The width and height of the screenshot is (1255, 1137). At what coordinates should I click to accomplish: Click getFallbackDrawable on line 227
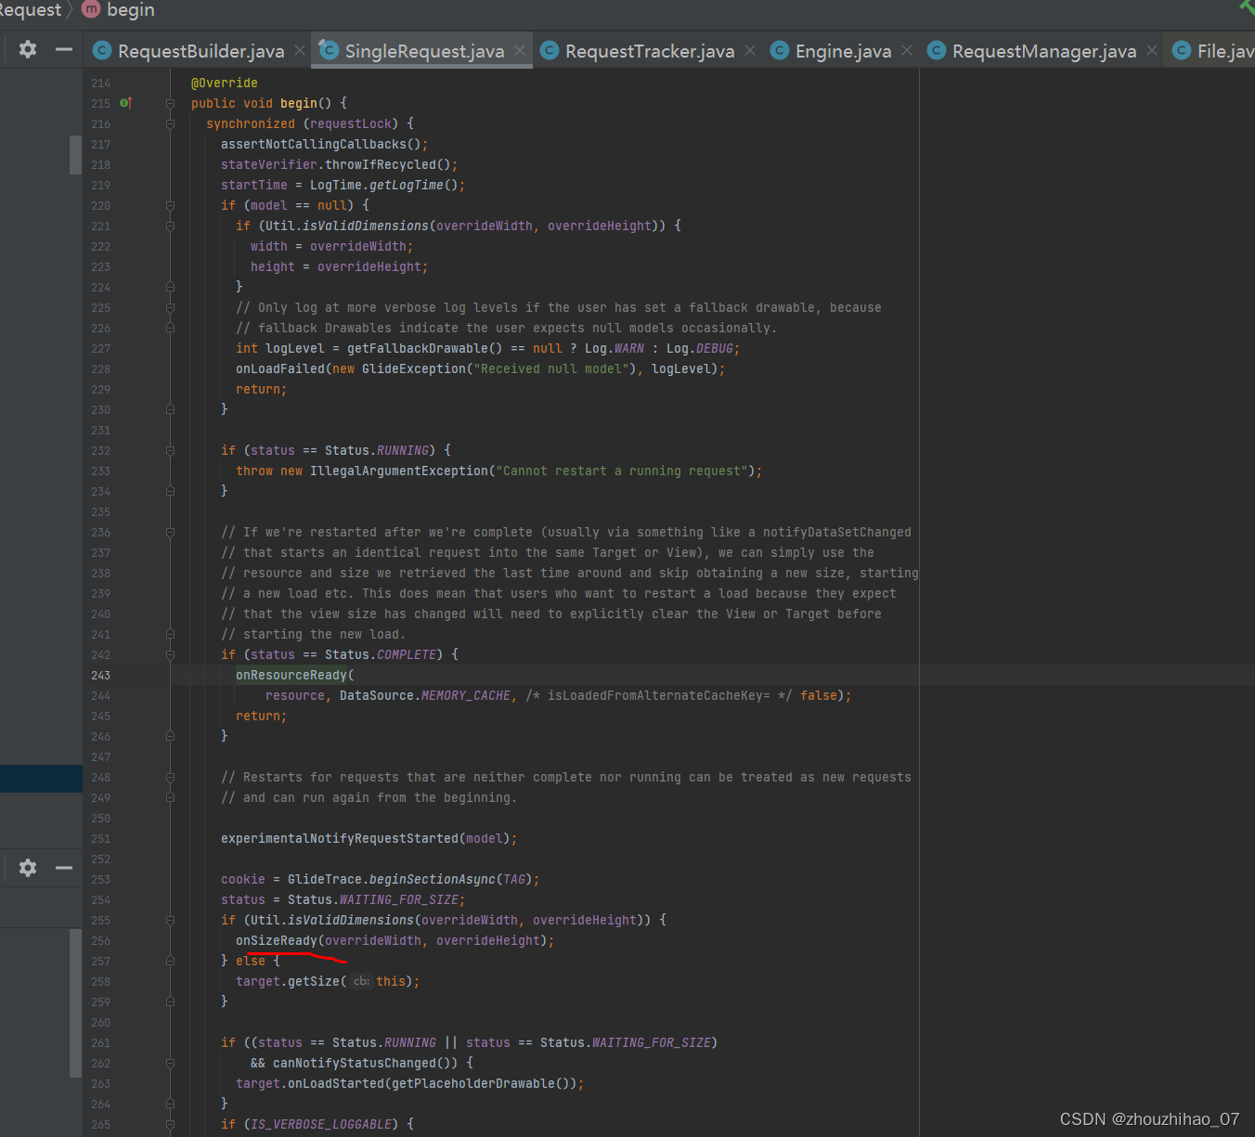pos(418,348)
